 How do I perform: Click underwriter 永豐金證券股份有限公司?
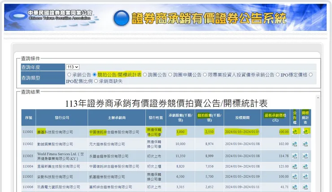tap(109, 156)
